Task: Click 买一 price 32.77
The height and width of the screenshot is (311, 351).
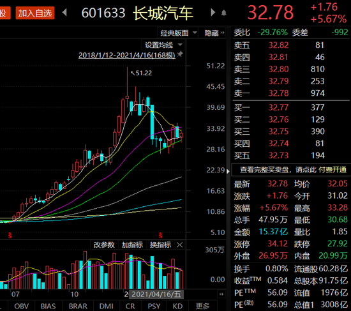Action: (x=278, y=107)
